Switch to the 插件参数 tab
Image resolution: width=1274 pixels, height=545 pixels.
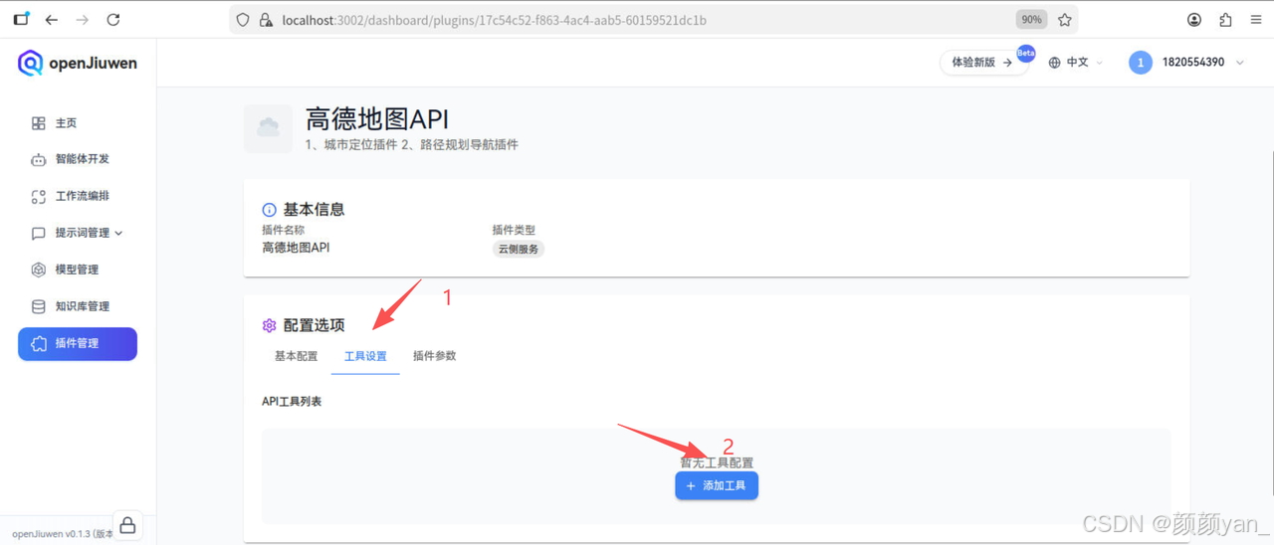pyautogui.click(x=434, y=356)
